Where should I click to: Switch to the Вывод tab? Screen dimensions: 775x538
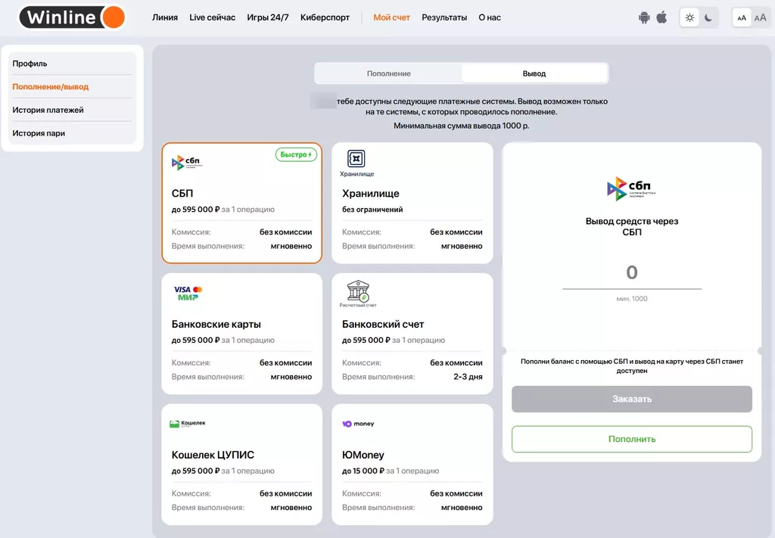point(534,73)
